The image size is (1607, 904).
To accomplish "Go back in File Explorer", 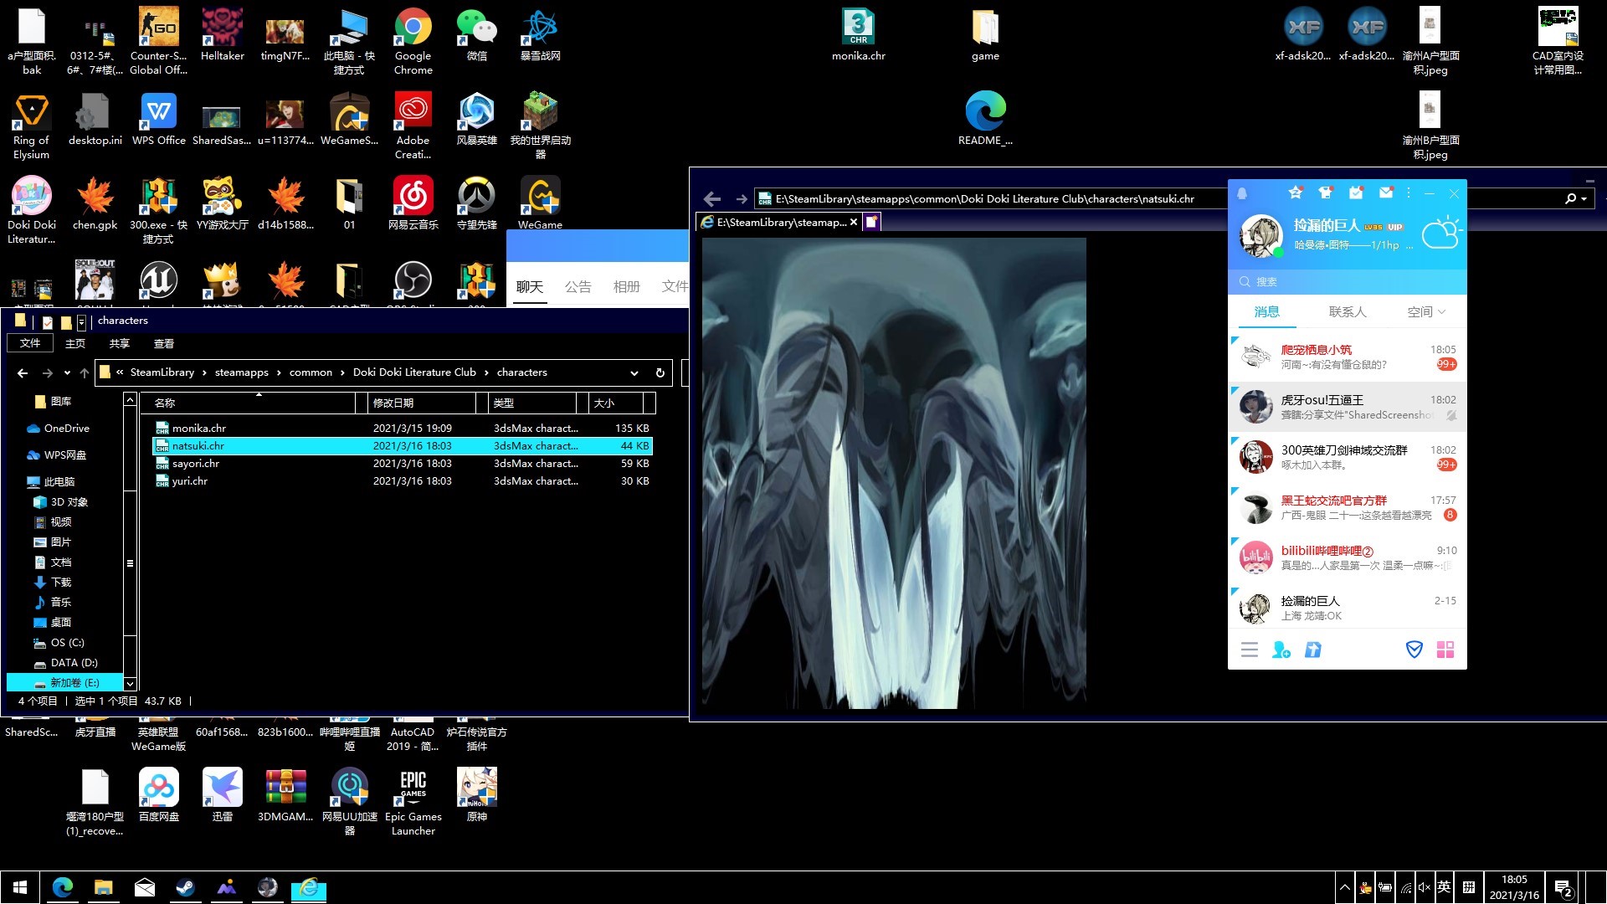I will [x=23, y=373].
